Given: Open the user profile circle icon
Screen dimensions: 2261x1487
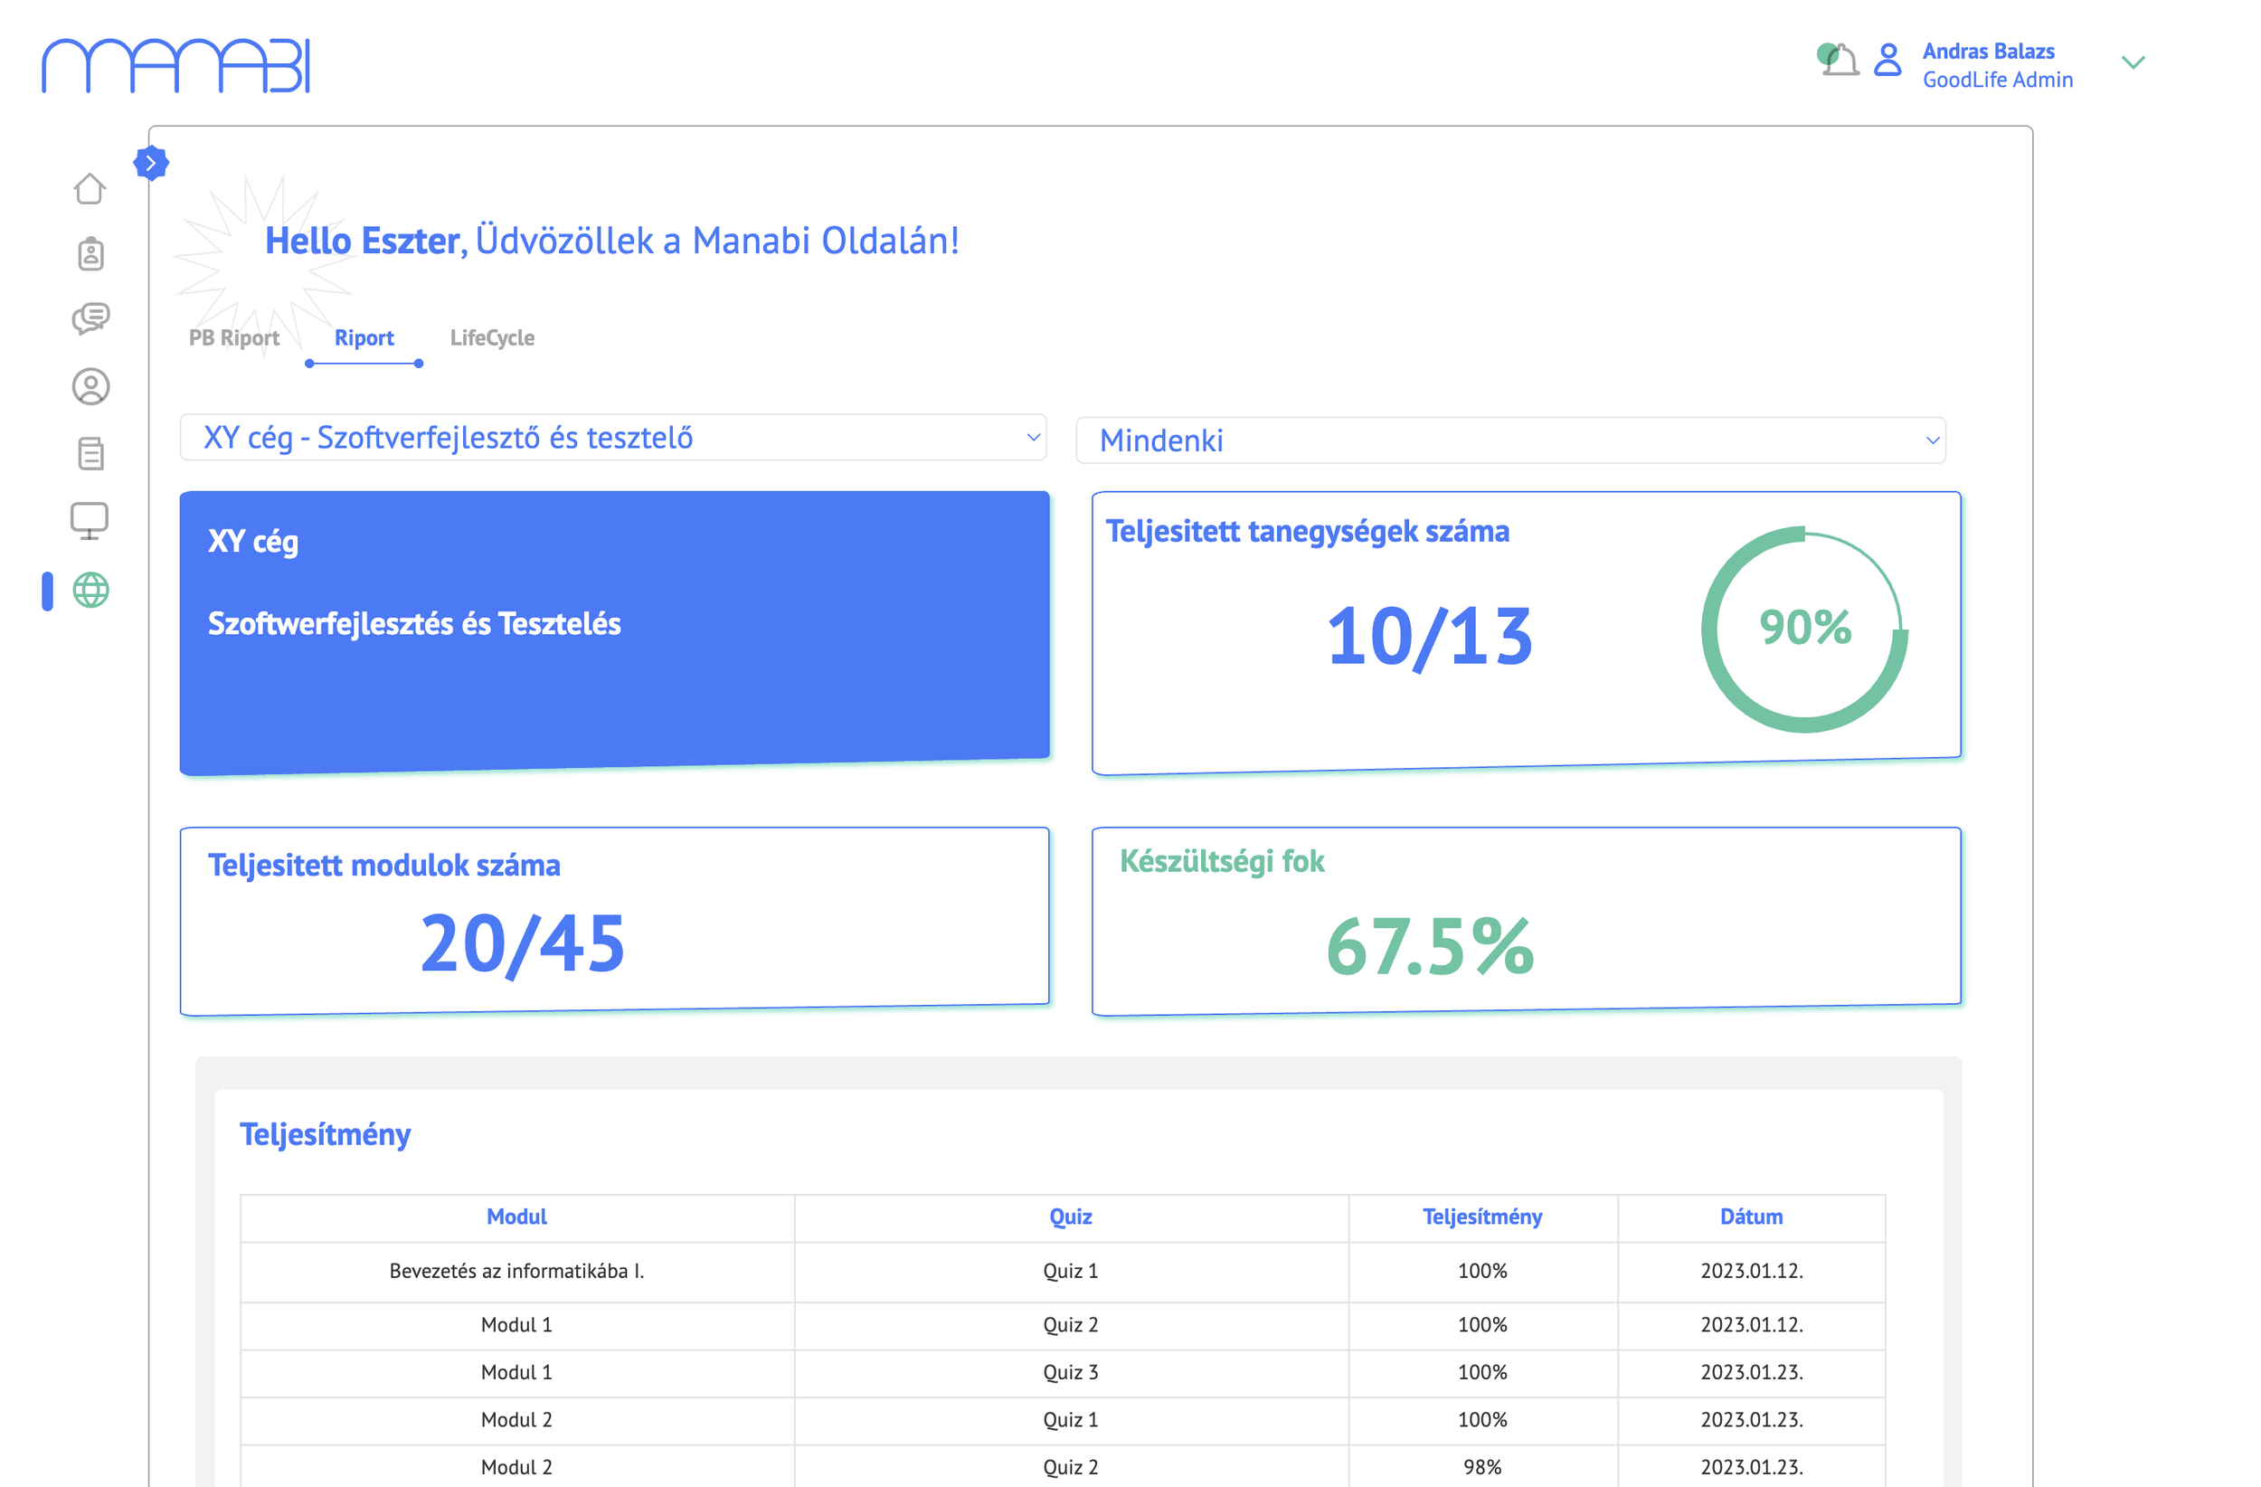Looking at the screenshot, I should (x=90, y=387).
